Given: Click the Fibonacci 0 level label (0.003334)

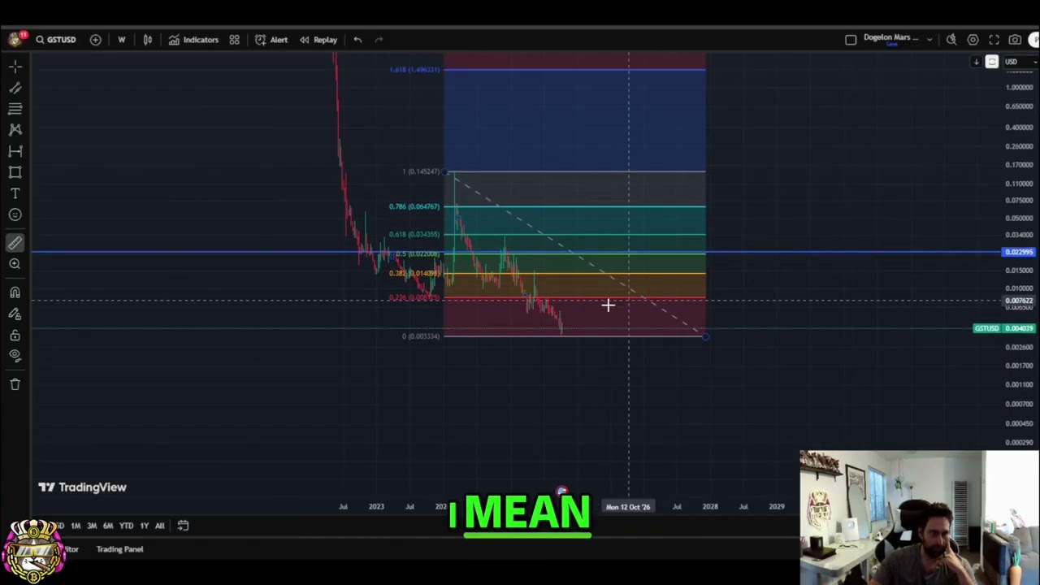Looking at the screenshot, I should tap(421, 336).
